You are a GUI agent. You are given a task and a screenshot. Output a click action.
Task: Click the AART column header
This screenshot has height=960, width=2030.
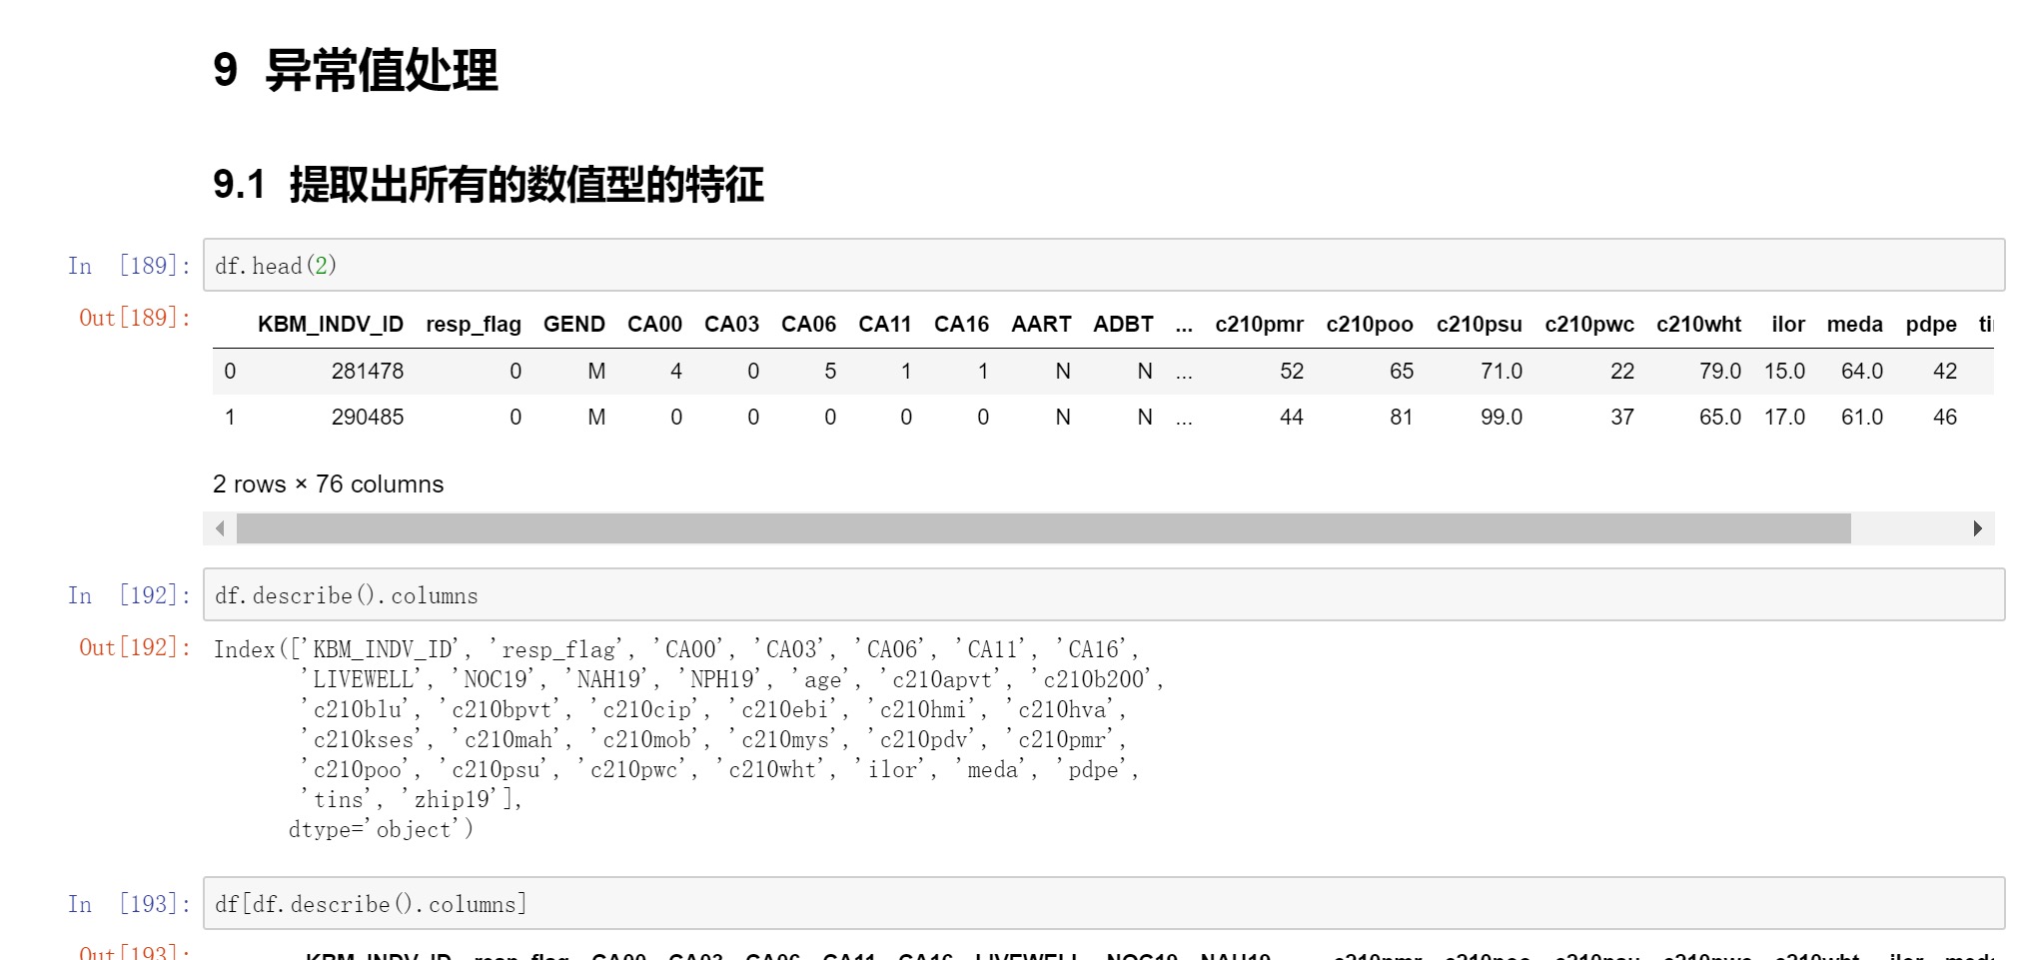1041,325
